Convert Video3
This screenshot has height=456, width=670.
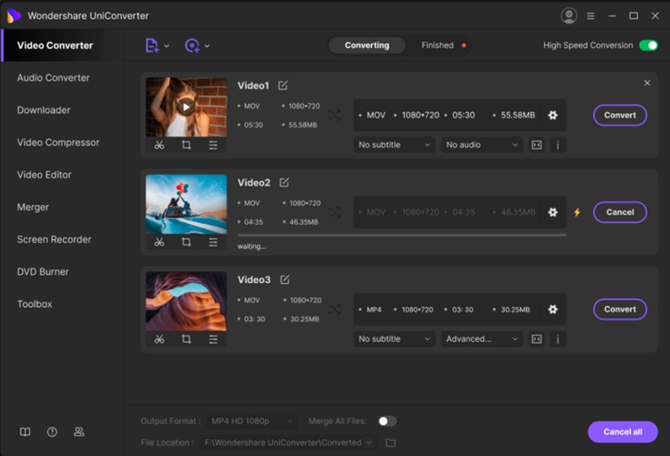pos(620,309)
